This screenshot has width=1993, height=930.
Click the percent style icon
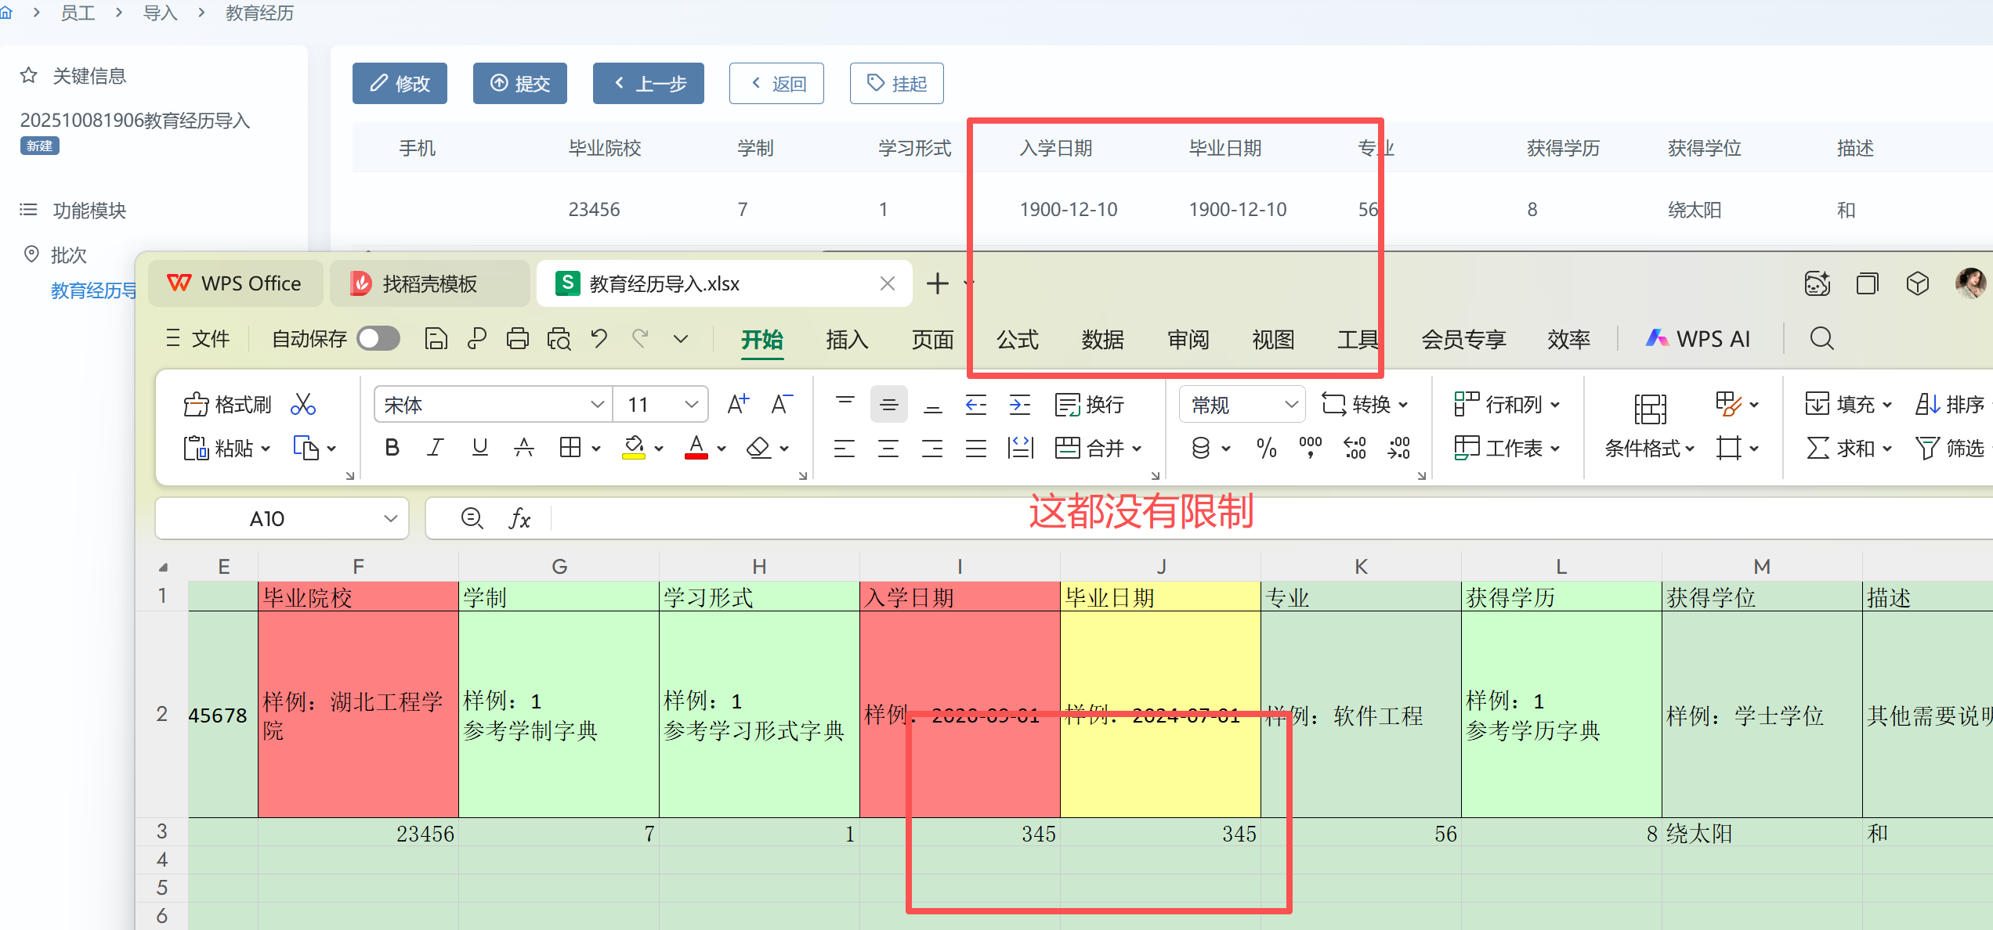coord(1266,448)
